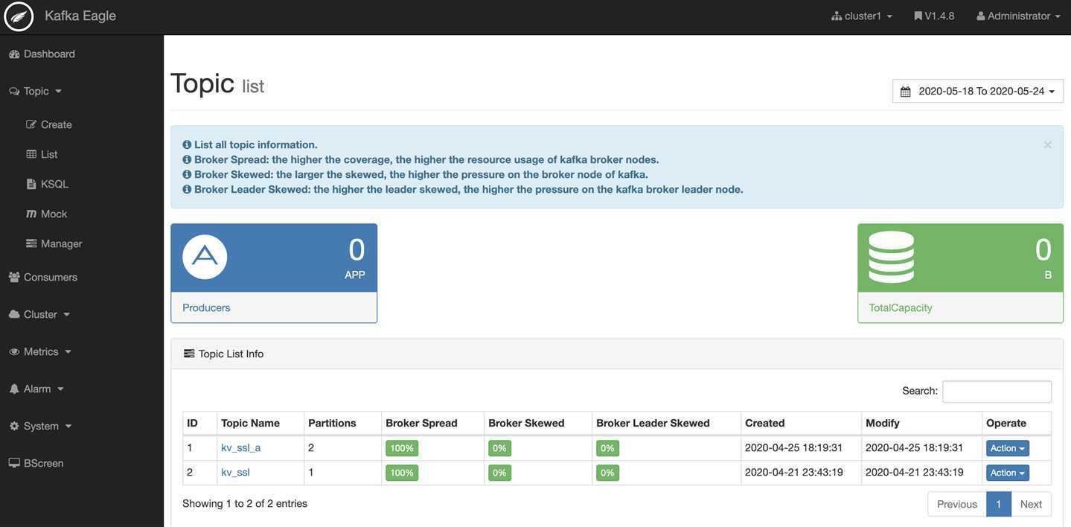The width and height of the screenshot is (1071, 527).
Task: Click the 0% Broker Skewed badge for kv_ssl
Action: pyautogui.click(x=499, y=473)
